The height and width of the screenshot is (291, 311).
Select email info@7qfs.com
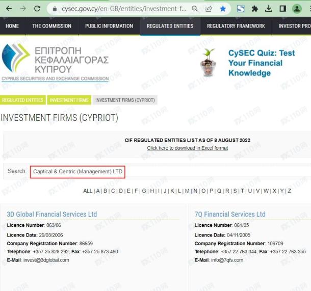pos(227,260)
